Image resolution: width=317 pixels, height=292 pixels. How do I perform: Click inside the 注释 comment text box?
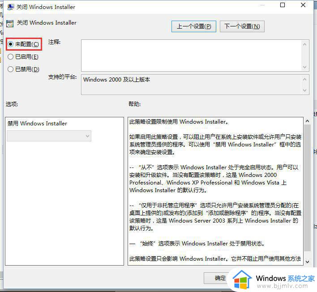pyautogui.click(x=191, y=56)
